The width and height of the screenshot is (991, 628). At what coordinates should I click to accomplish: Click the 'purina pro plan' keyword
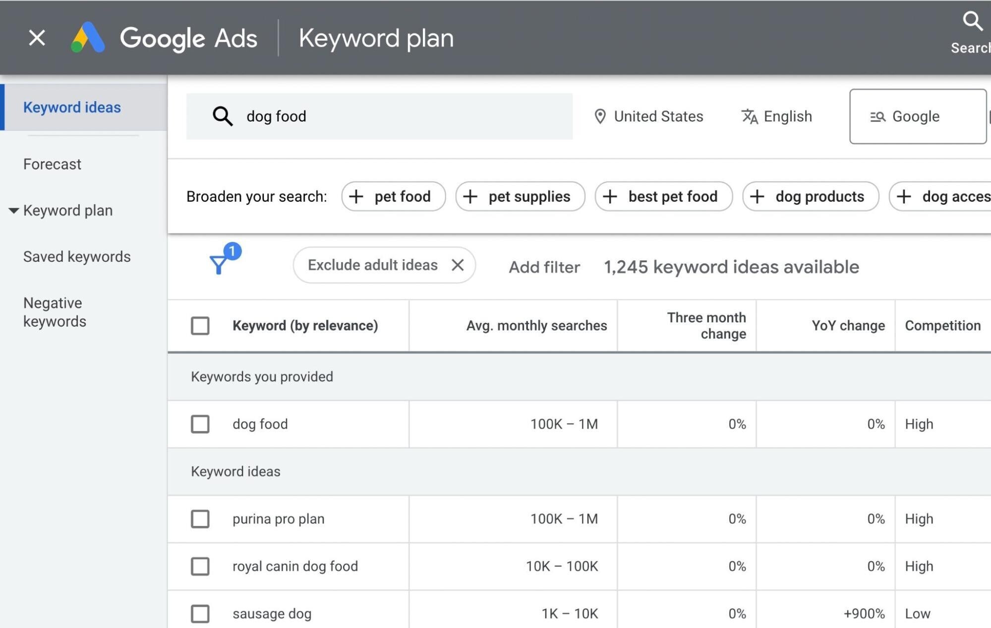(x=278, y=519)
